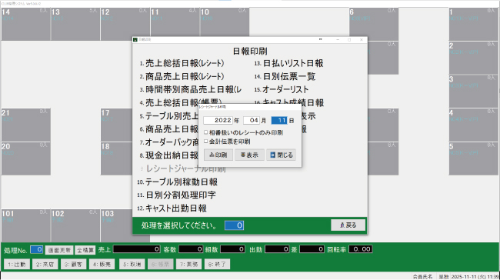Select table tile 102 in the floor map
The width and height of the screenshot is (500, 280).
pyautogui.click(x=75, y=225)
